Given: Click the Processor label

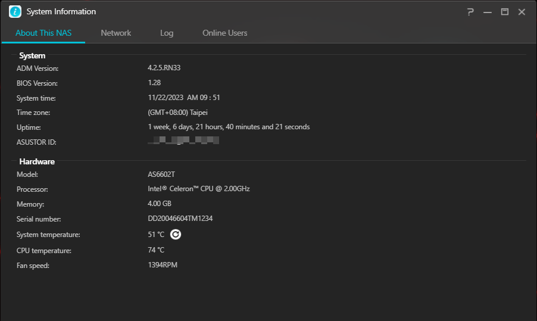Looking at the screenshot, I should [x=32, y=189].
